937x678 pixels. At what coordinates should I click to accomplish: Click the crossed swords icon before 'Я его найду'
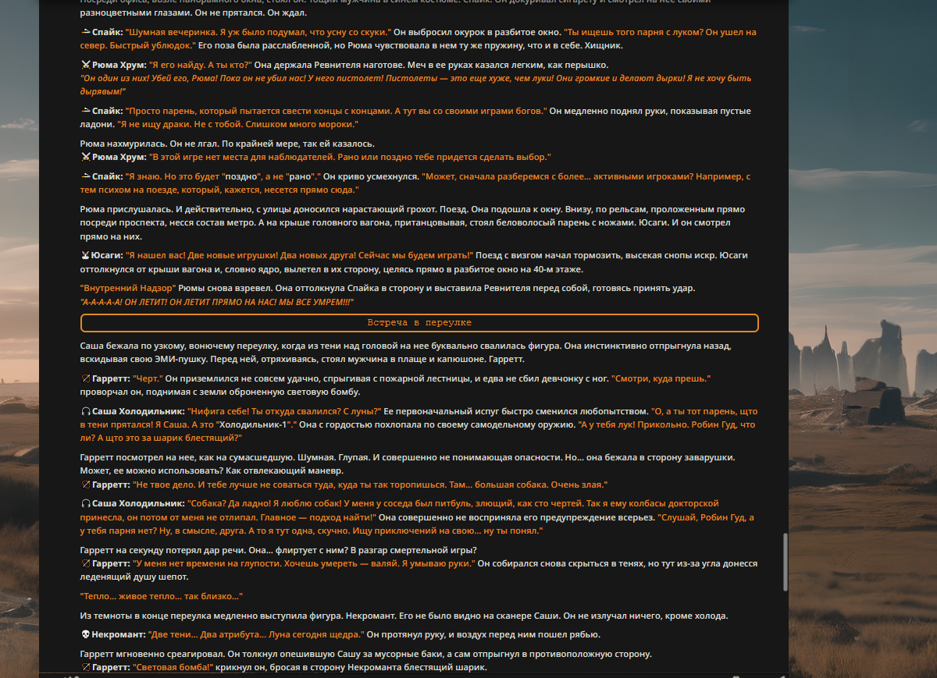[86, 65]
